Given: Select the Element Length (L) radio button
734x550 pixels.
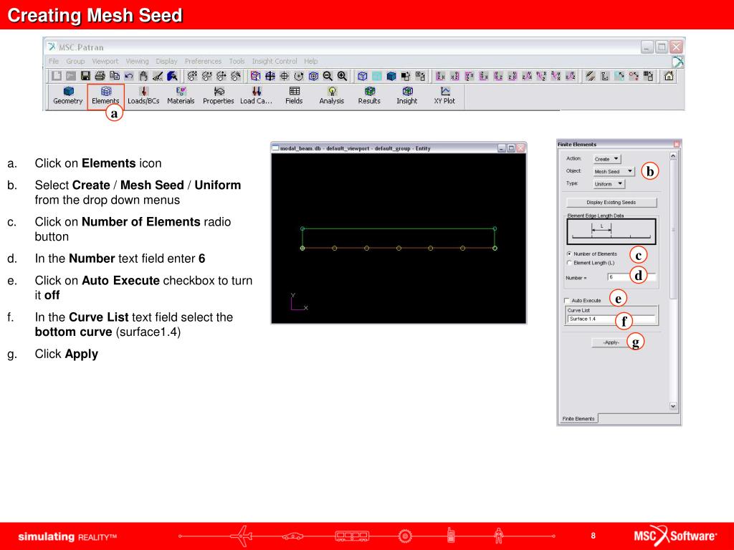Looking at the screenshot, I should 569,263.
